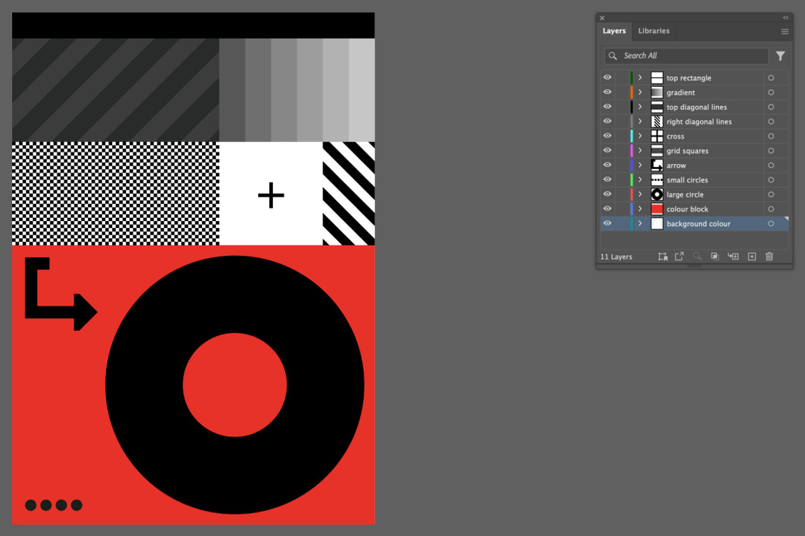Click the target circle for top rectangle layer
Viewport: 805px width, 536px height.
771,78
